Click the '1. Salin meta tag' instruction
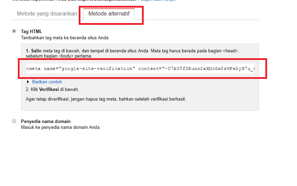This screenshot has width=297, height=186. point(132,53)
